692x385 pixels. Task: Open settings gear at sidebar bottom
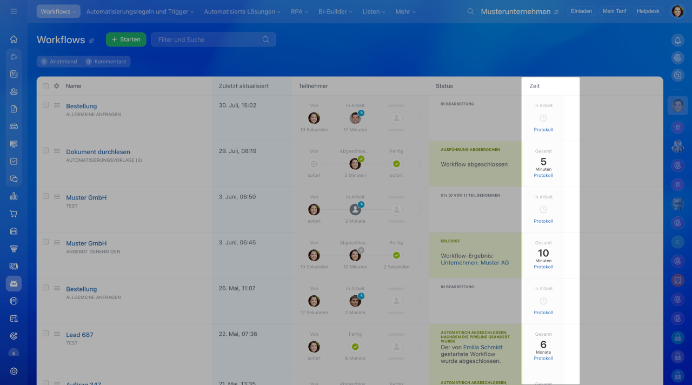tap(14, 371)
